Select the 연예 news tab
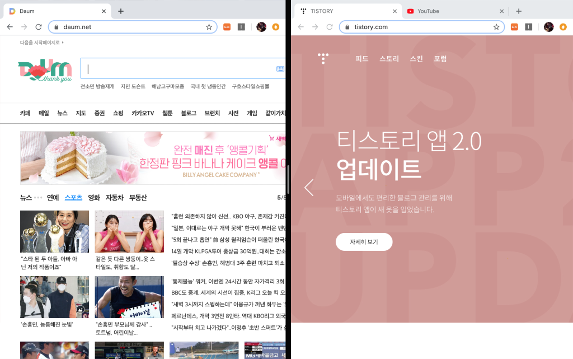The height and width of the screenshot is (359, 573). coord(53,197)
